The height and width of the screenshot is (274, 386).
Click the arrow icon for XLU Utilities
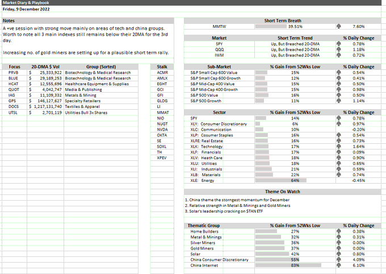(339, 163)
